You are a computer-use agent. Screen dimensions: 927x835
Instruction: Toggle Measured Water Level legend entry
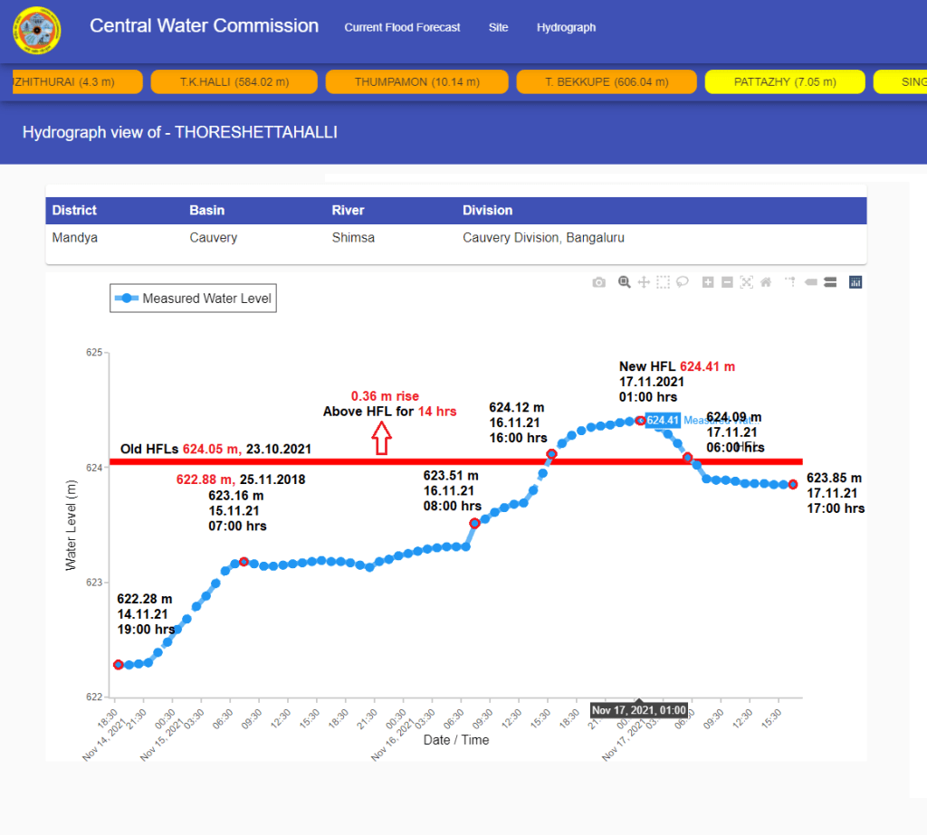[x=193, y=299]
